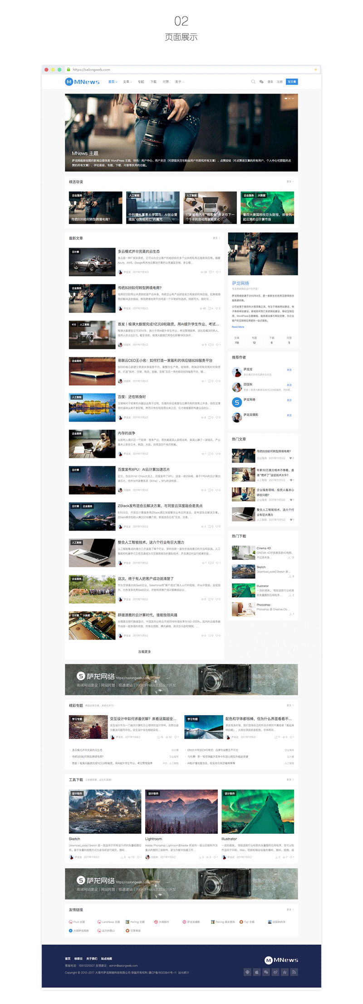Follow author 萨龙龙摄影 with 关注 button
The height and width of the screenshot is (1004, 363).
point(289,415)
